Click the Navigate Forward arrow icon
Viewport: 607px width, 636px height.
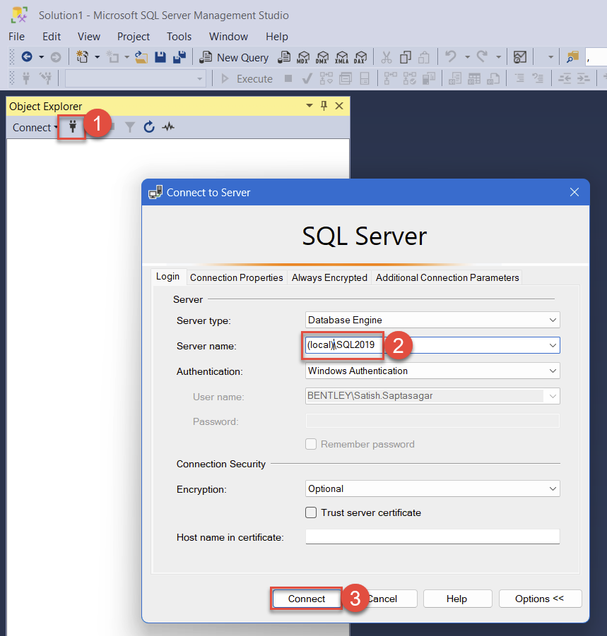click(56, 57)
